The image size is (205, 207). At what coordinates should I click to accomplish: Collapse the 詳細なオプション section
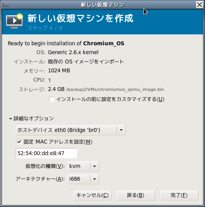point(10,118)
